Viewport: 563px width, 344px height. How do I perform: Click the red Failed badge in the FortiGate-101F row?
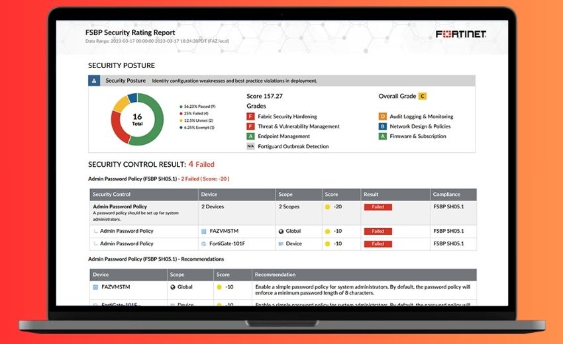point(378,244)
